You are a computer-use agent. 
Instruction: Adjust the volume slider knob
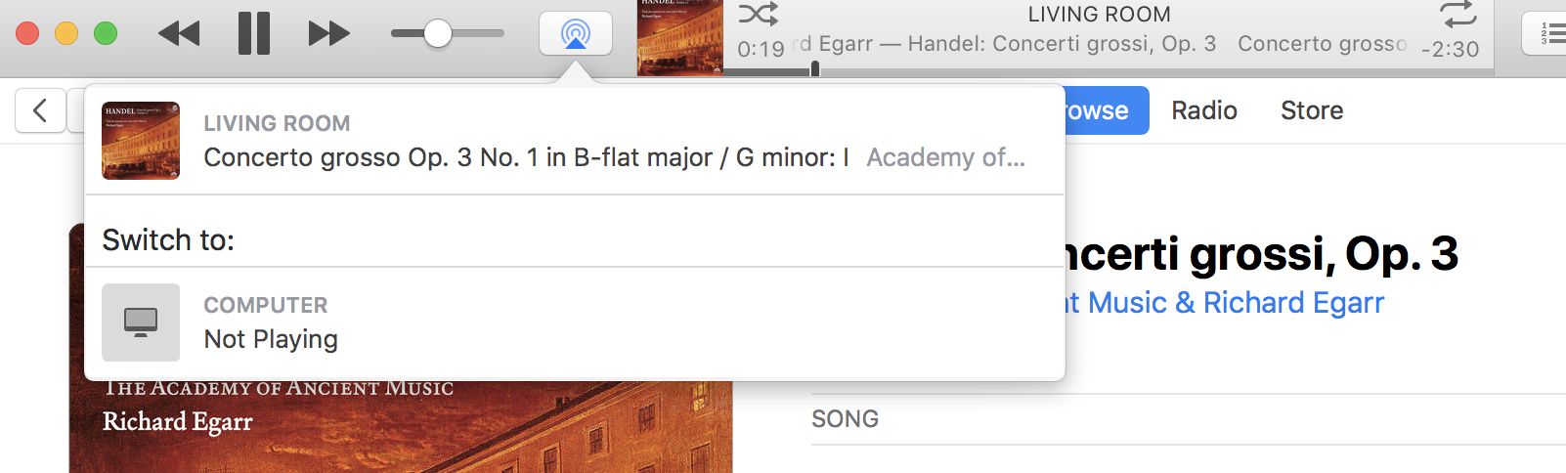(438, 33)
